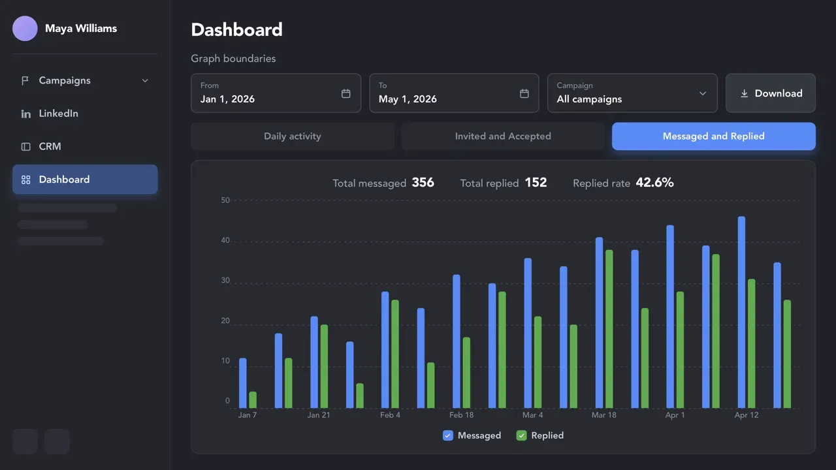Click the CRM panel icon
The width and height of the screenshot is (836, 470).
point(25,147)
